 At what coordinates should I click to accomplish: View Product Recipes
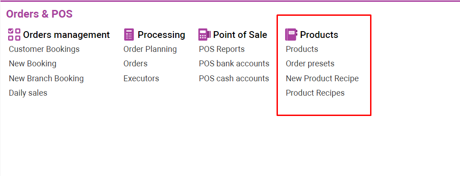[x=315, y=93]
